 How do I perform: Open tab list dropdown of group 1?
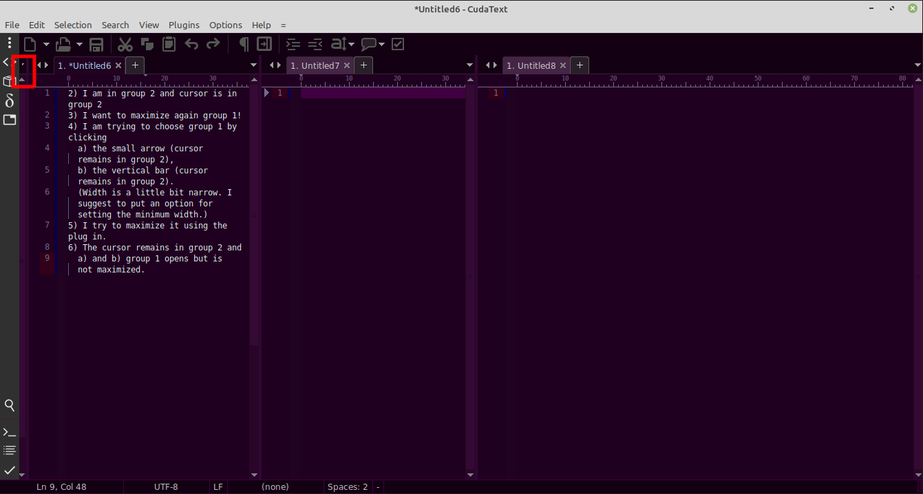tap(253, 65)
